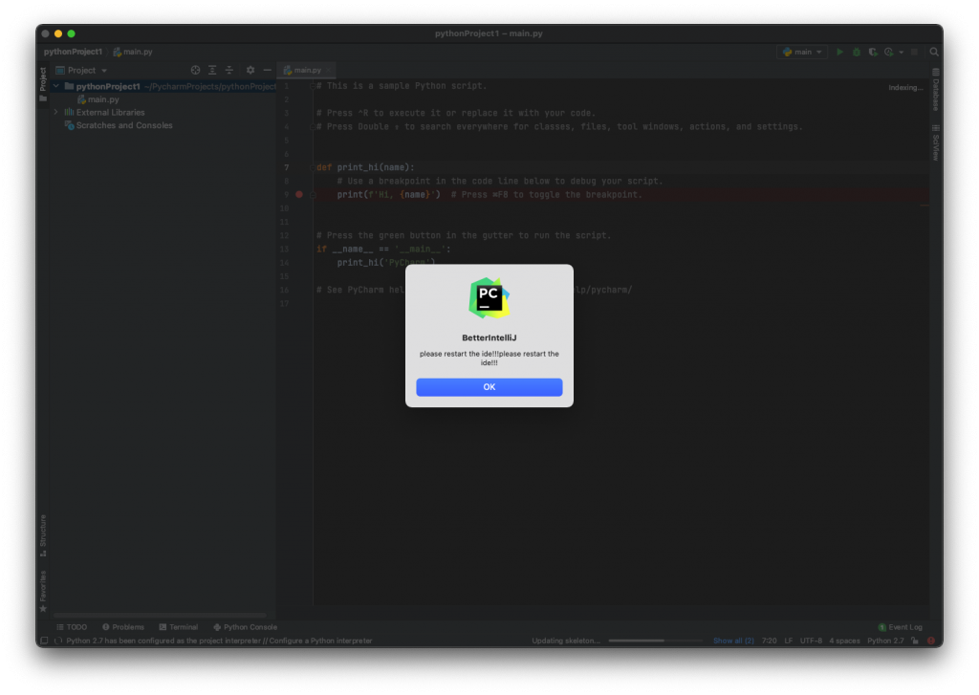Confirm the BetterIntelliJ dialog with OK
The height and width of the screenshot is (695, 979).
(489, 387)
